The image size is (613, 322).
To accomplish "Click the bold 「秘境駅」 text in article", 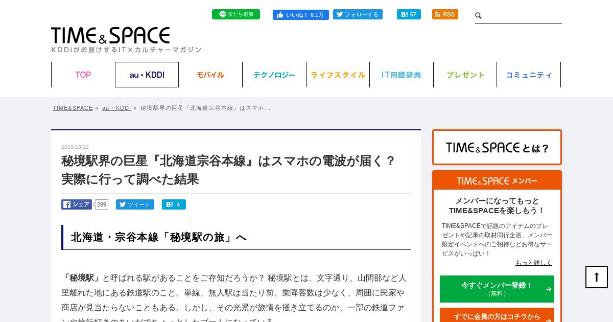I will [82, 278].
